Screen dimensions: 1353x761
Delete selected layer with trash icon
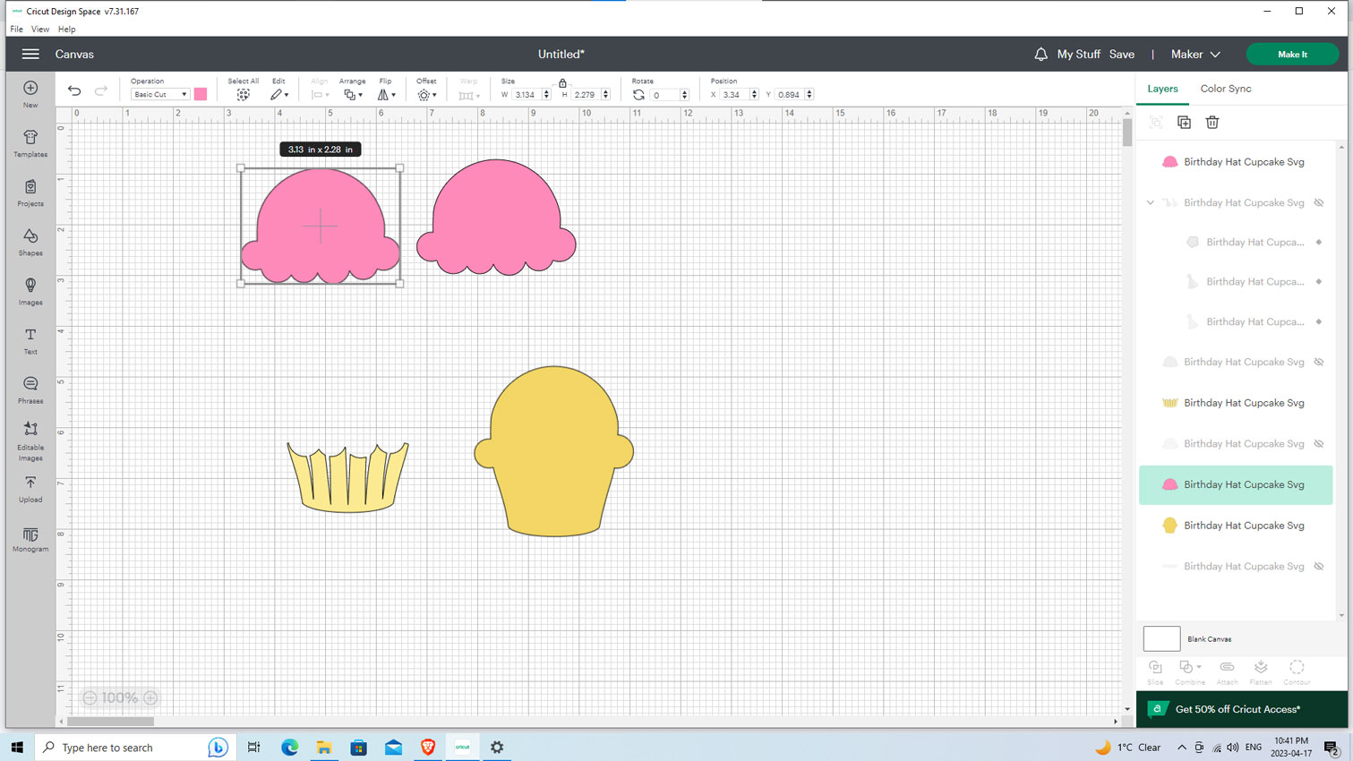tap(1212, 123)
